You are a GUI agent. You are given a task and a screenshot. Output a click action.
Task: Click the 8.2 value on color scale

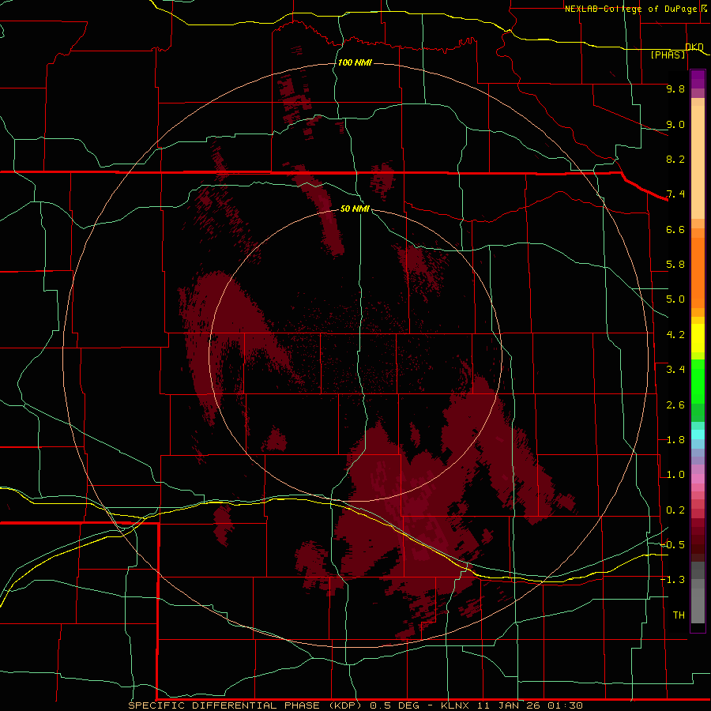click(x=675, y=159)
